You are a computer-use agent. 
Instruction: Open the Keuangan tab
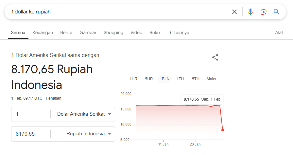pyautogui.click(x=43, y=32)
